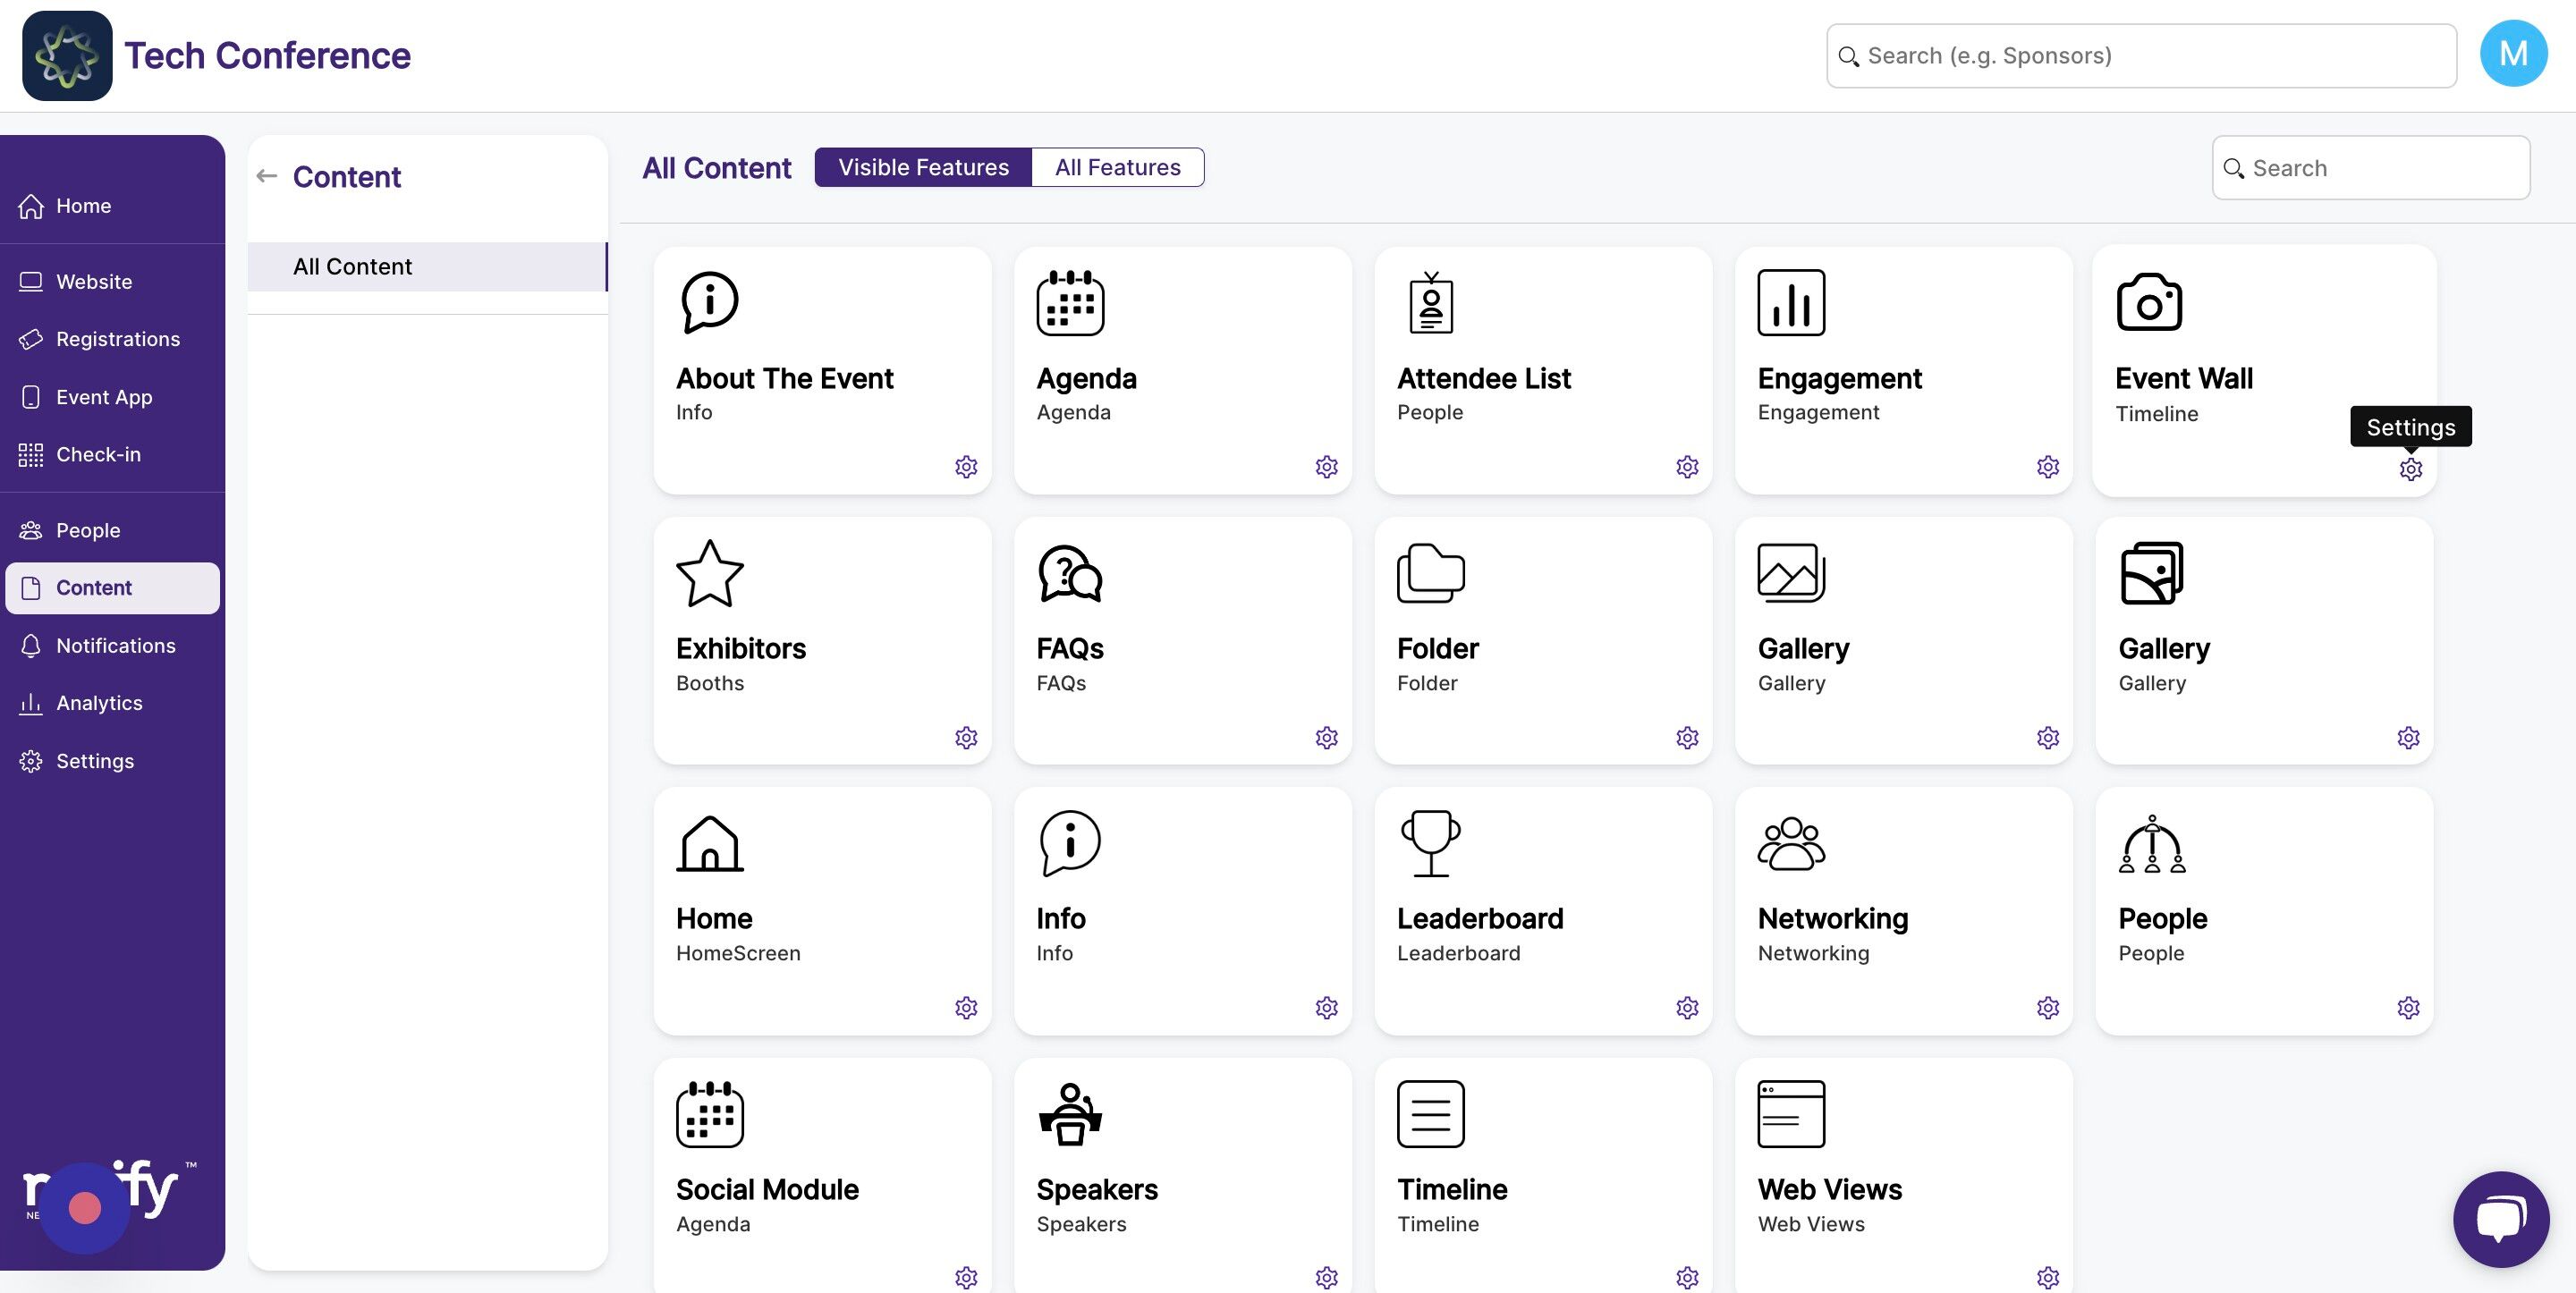Open the Tech Conference logo
Viewport: 2576px width, 1293px height.
[67, 56]
